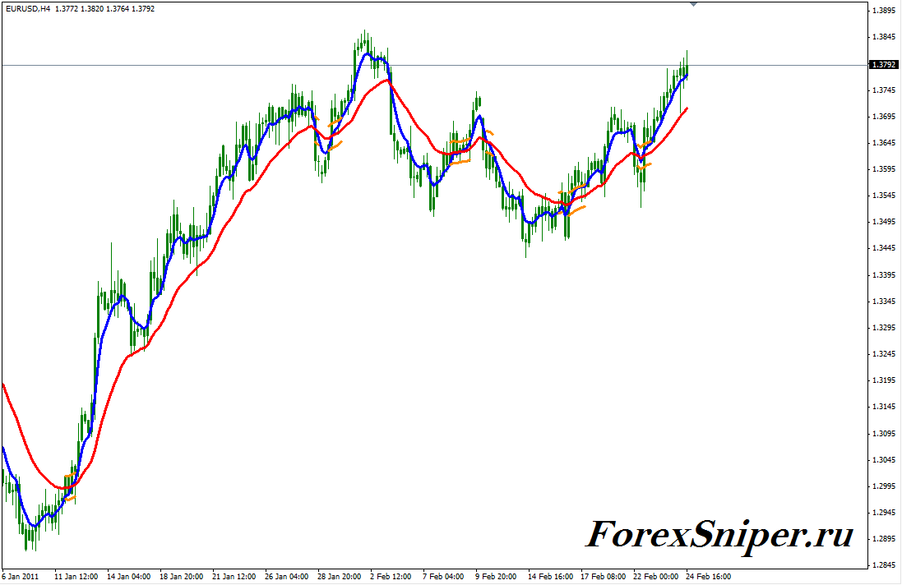Click the horizontal bid price line
The width and height of the screenshot is (902, 585).
(x=434, y=65)
